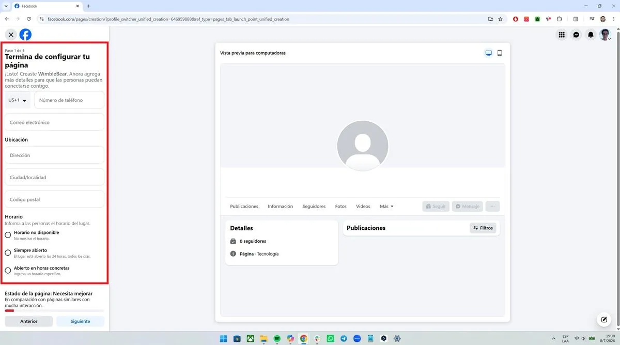Screen dimensions: 620x345
Task: Click the install app icon in the address bar
Action: (490, 19)
